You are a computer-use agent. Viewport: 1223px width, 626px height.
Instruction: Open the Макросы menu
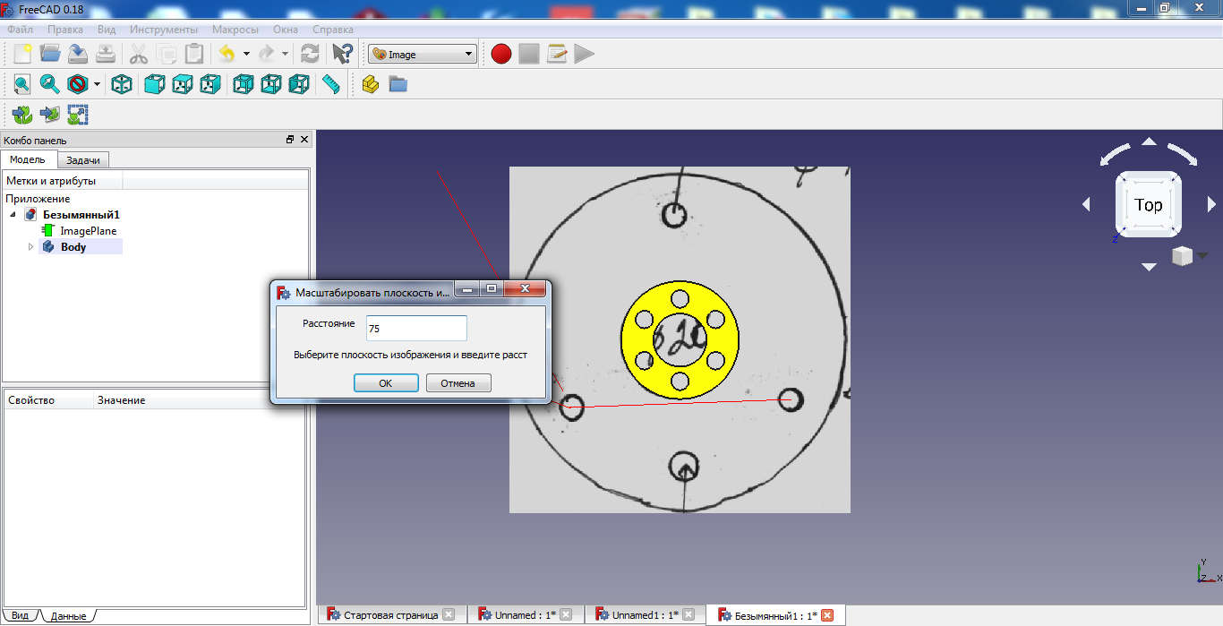[x=235, y=30]
